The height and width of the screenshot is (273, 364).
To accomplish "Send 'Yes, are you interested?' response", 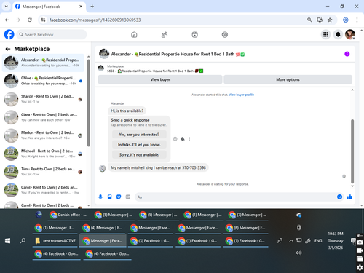I will pyautogui.click(x=139, y=135).
